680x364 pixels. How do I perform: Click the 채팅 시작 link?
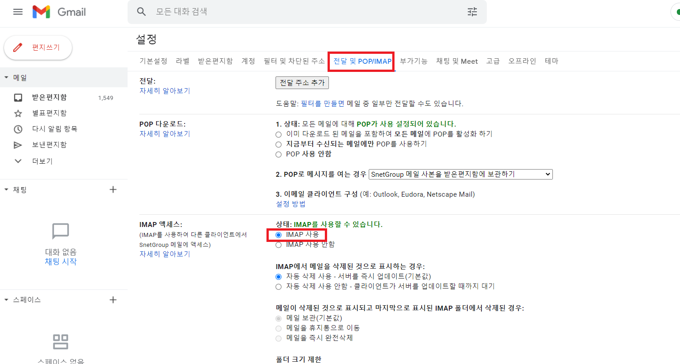[61, 261]
